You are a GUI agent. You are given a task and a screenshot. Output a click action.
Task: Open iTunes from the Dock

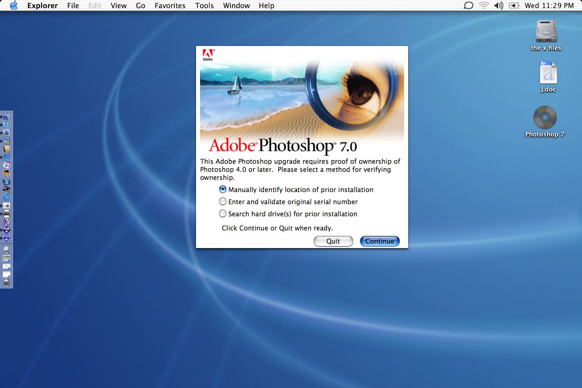[7, 165]
